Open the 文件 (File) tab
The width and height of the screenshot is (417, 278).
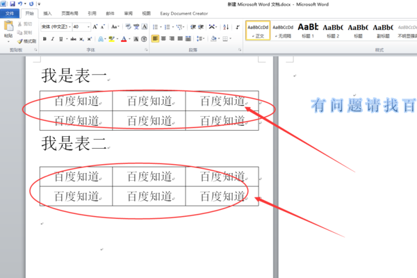10,13
